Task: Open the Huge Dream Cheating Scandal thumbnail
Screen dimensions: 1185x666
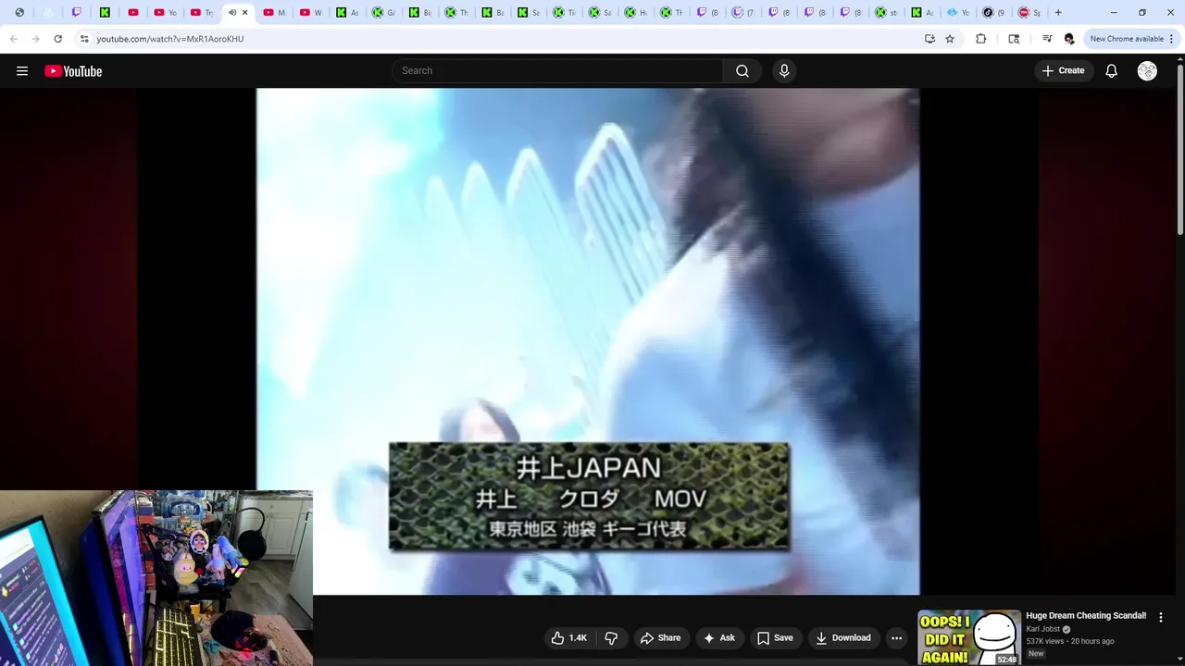Action: (x=969, y=638)
